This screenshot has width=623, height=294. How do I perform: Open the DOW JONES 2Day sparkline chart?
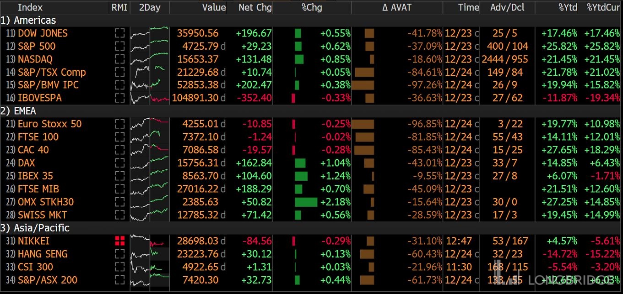point(150,33)
